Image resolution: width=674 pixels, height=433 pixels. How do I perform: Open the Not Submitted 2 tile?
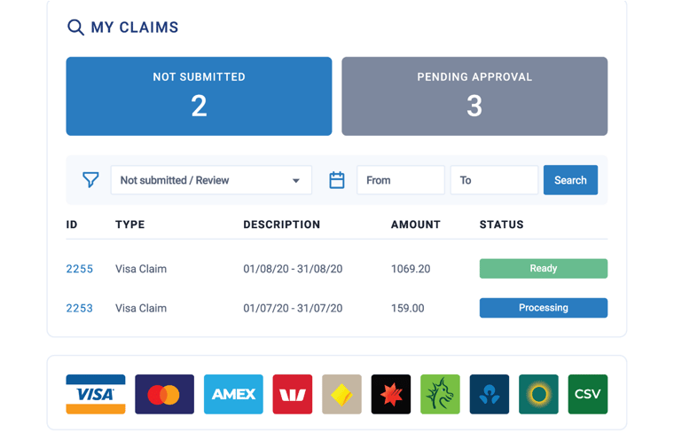[199, 97]
